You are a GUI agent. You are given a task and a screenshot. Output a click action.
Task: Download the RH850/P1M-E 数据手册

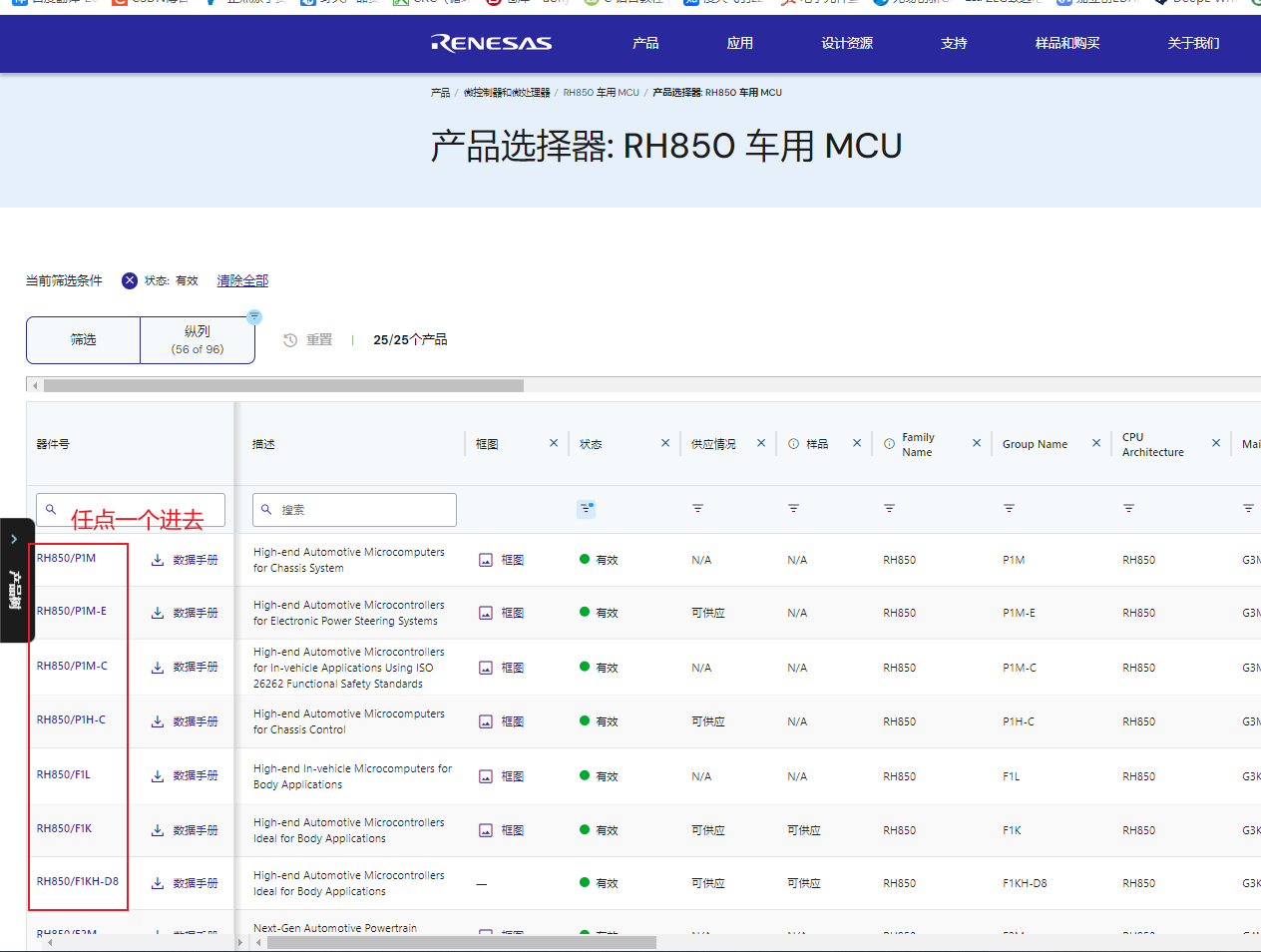(x=185, y=613)
